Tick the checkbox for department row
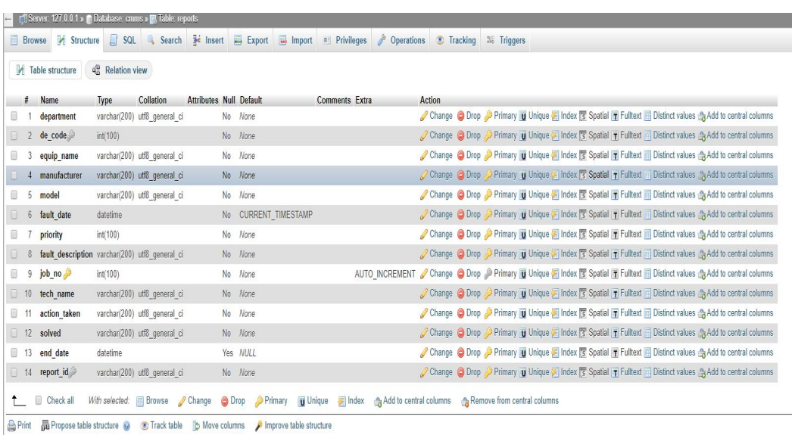The width and height of the screenshot is (792, 435). click(14, 116)
